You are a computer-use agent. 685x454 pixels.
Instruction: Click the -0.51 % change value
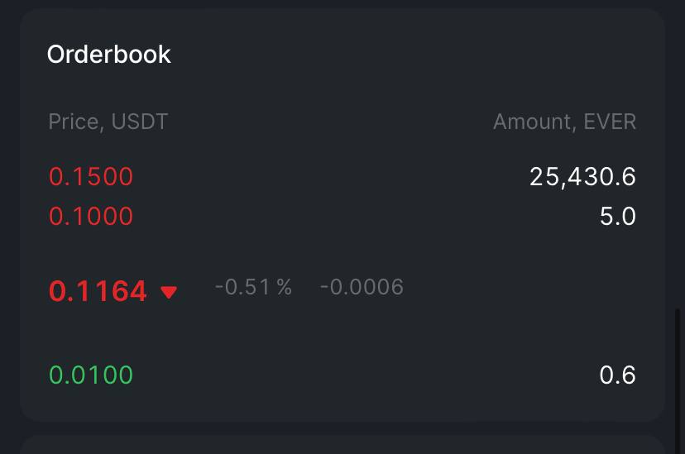pyautogui.click(x=253, y=287)
